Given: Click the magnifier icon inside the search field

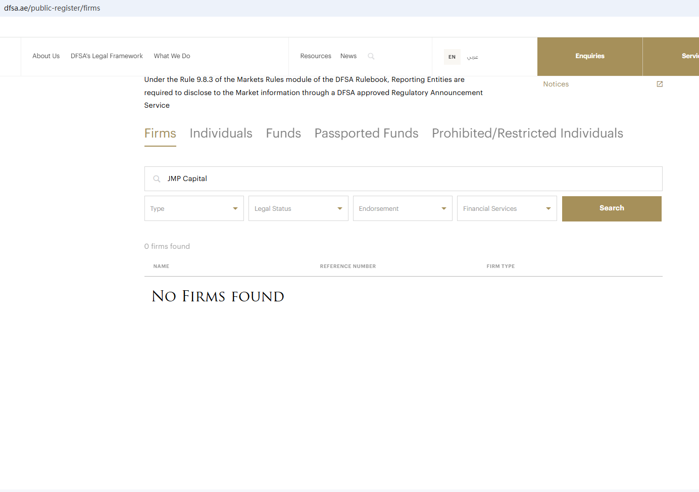Looking at the screenshot, I should tap(157, 179).
